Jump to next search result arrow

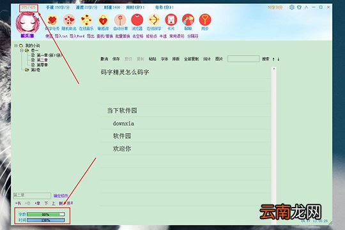coord(279,59)
